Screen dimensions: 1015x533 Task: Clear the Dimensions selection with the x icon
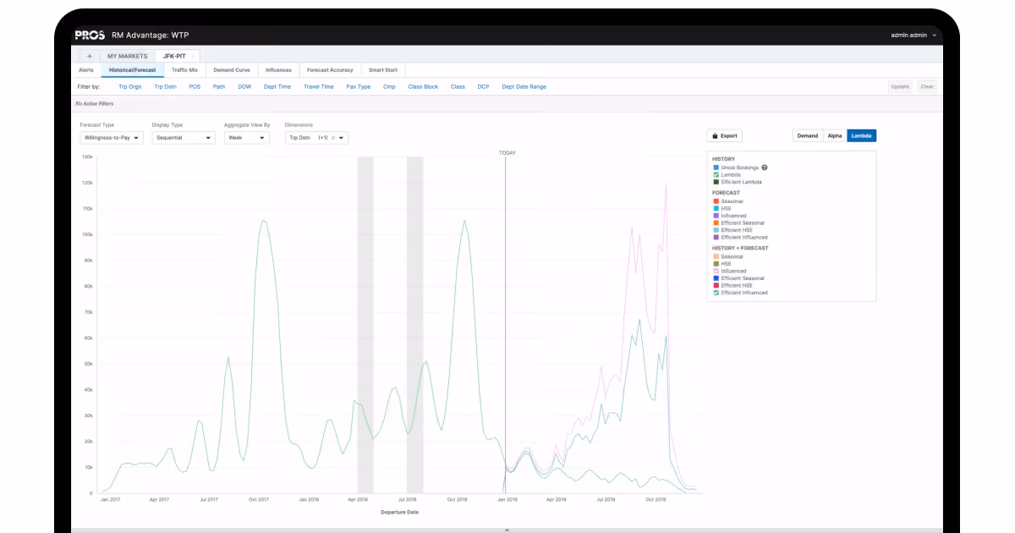tap(333, 138)
